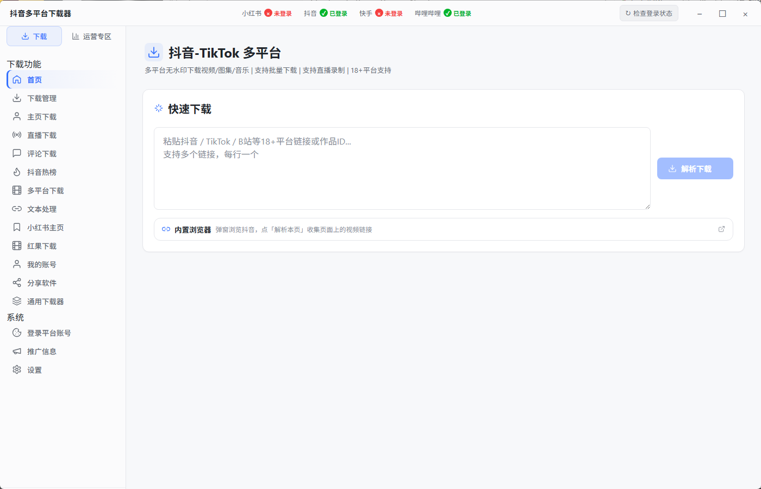761x489 pixels.
Task: Go to 直播下载 page
Action: 63,135
